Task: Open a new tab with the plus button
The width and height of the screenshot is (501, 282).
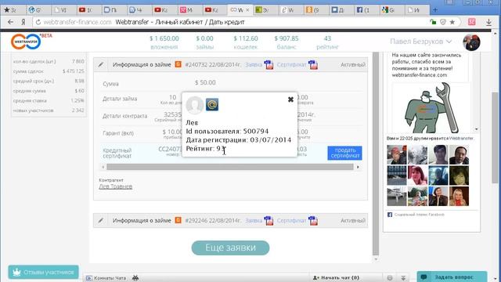Action: (x=435, y=10)
